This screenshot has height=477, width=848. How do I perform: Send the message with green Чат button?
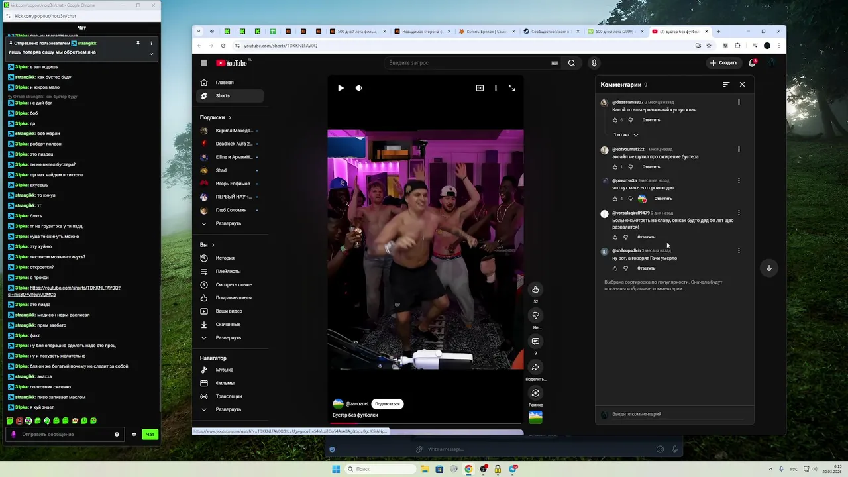tap(150, 435)
